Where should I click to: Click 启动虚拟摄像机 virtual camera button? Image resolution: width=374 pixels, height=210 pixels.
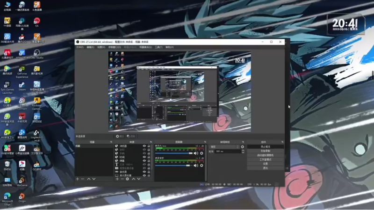[x=265, y=155]
